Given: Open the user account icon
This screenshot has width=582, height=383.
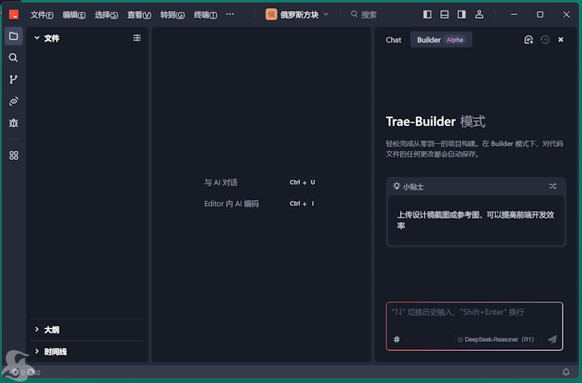Looking at the screenshot, I should coord(479,14).
